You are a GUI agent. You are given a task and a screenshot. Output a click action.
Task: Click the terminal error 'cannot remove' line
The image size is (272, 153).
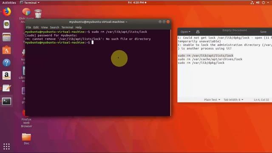[x=88, y=39]
